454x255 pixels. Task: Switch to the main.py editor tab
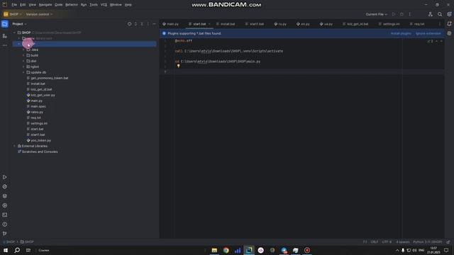tap(170, 24)
